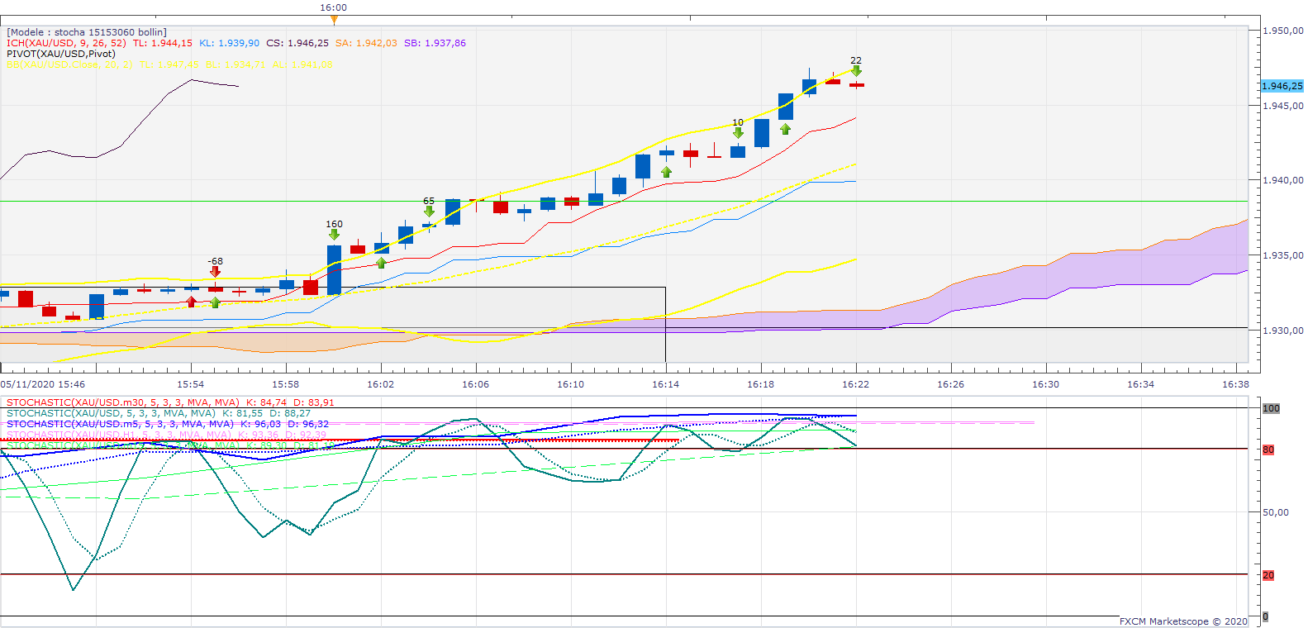
Task: Click the 1.930,00 price axis label
Action: (1283, 331)
